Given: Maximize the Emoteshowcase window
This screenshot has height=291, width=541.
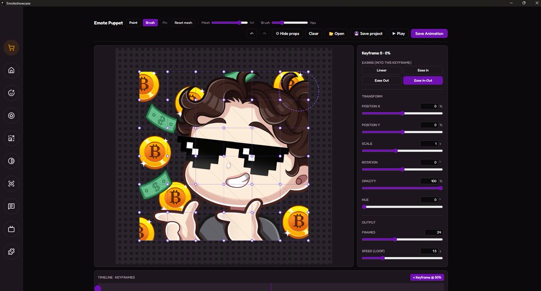Looking at the screenshot, I should [524, 3].
